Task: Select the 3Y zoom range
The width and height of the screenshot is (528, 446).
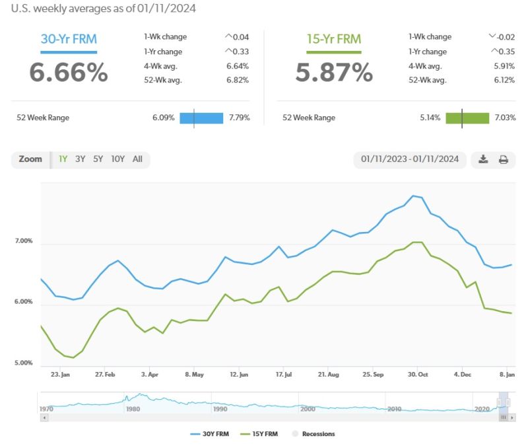Action: 80,159
